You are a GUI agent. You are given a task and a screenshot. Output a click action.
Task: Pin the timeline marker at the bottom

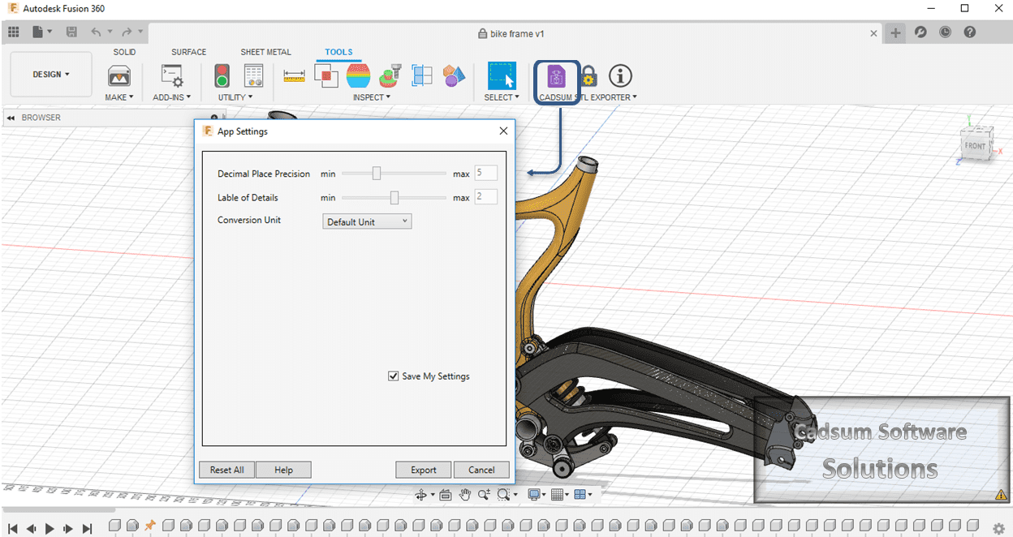(149, 525)
